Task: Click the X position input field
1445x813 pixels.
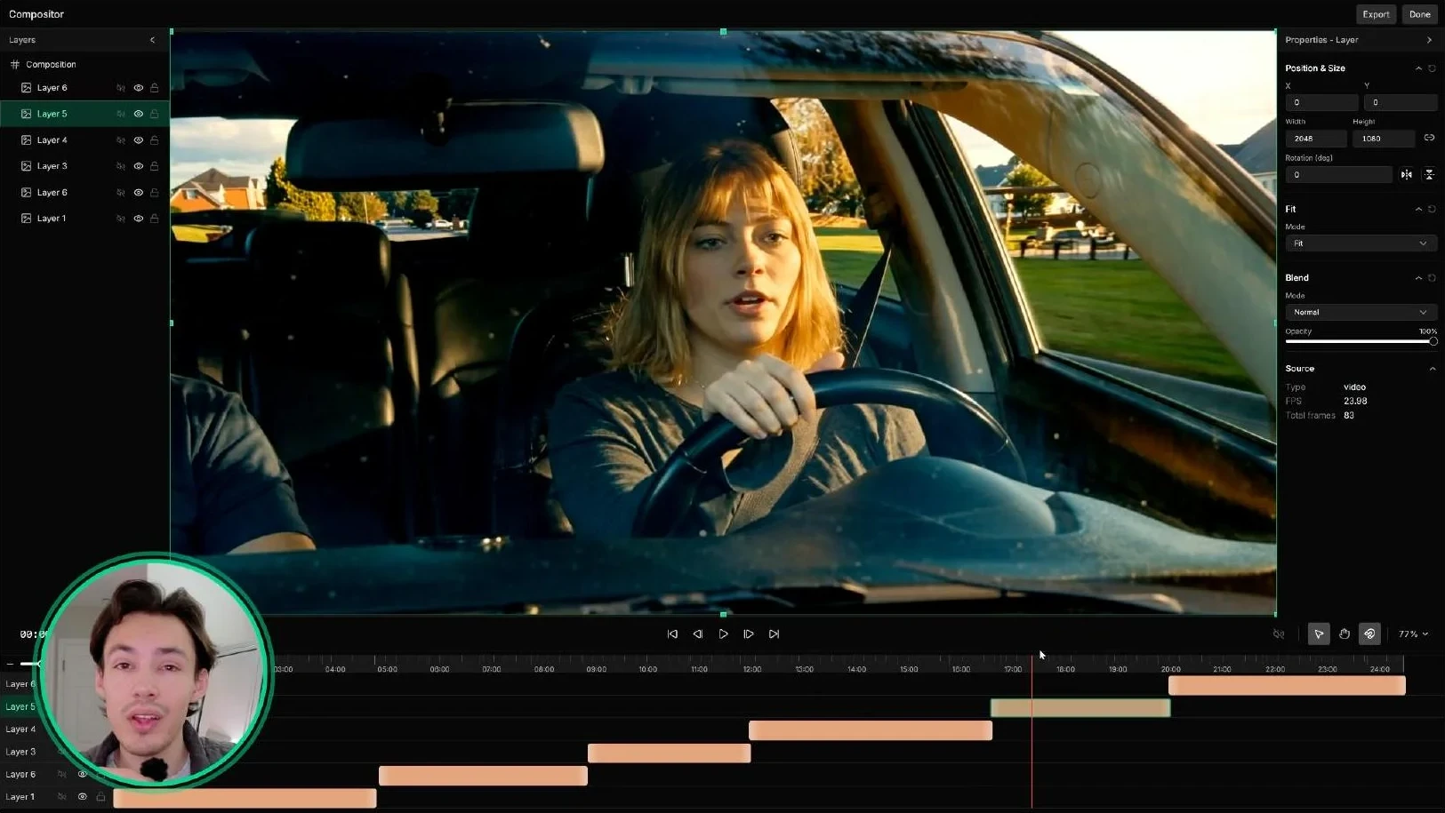Action: 1321,103
